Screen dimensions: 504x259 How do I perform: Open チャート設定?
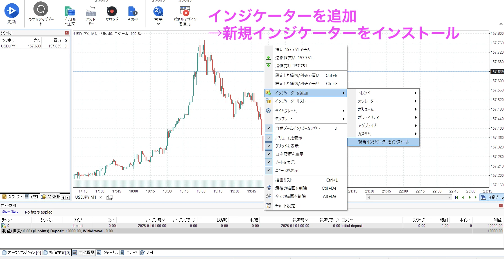[306, 206]
